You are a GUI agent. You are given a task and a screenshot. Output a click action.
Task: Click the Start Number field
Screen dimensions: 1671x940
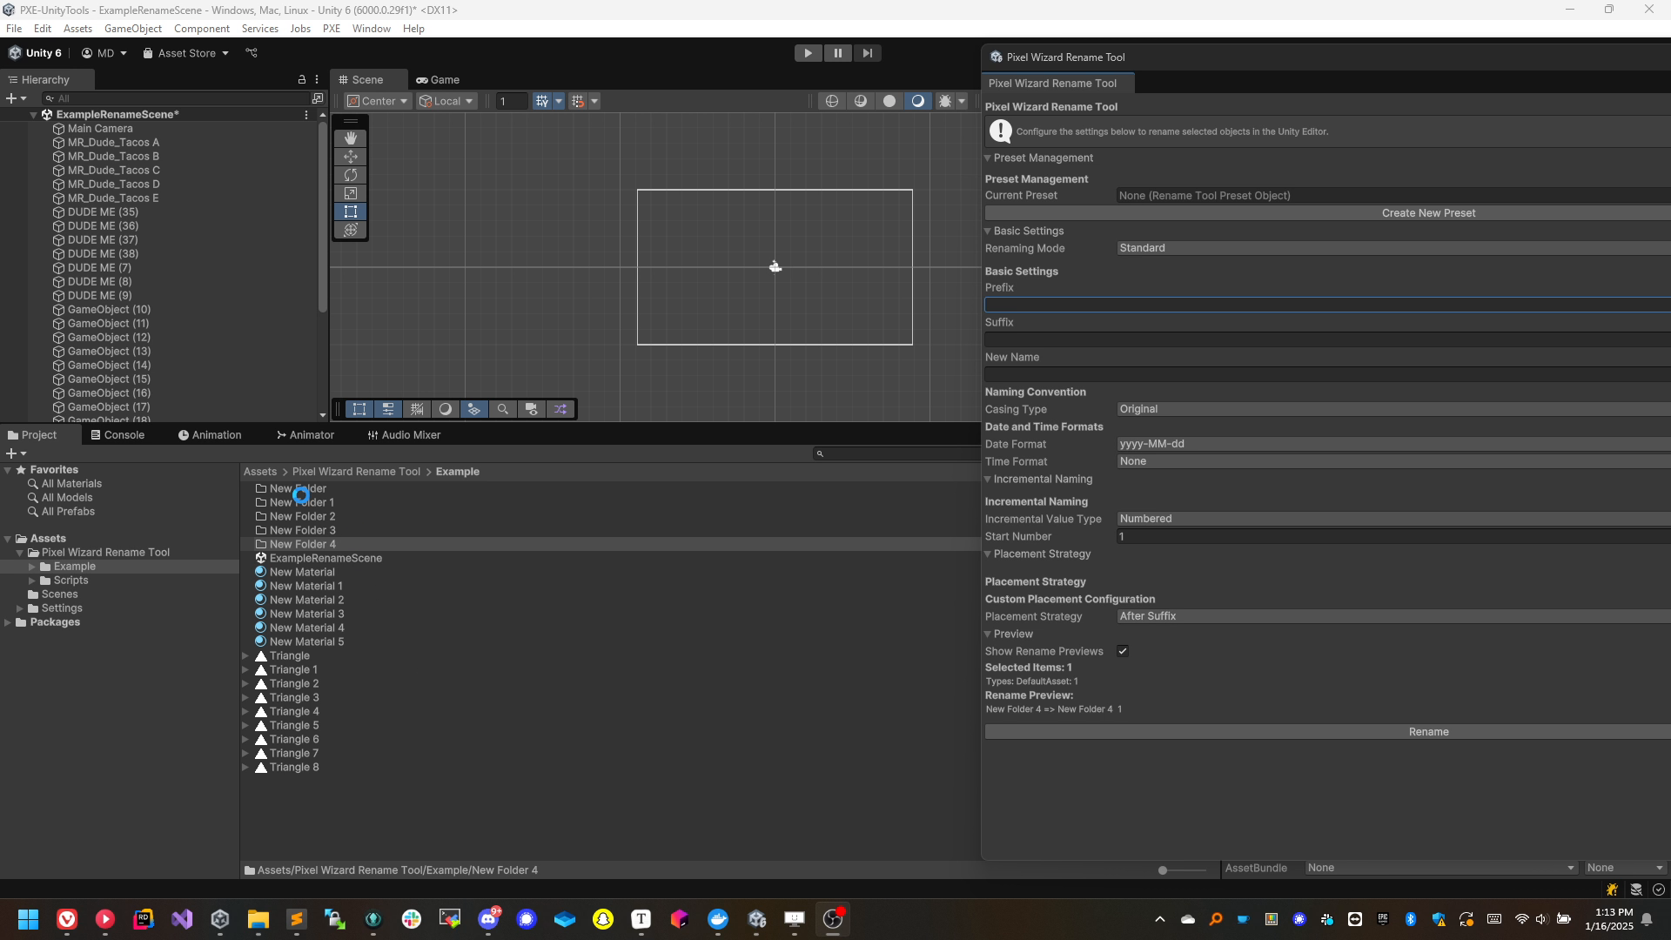1393,536
